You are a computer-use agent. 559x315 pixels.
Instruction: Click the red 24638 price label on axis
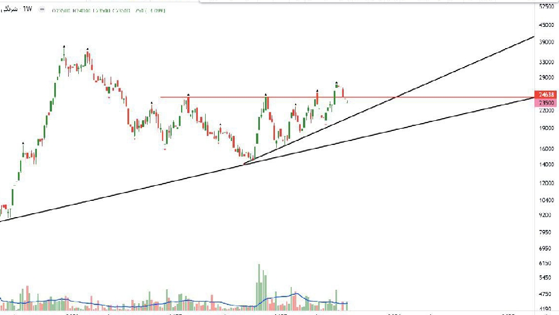546,95
